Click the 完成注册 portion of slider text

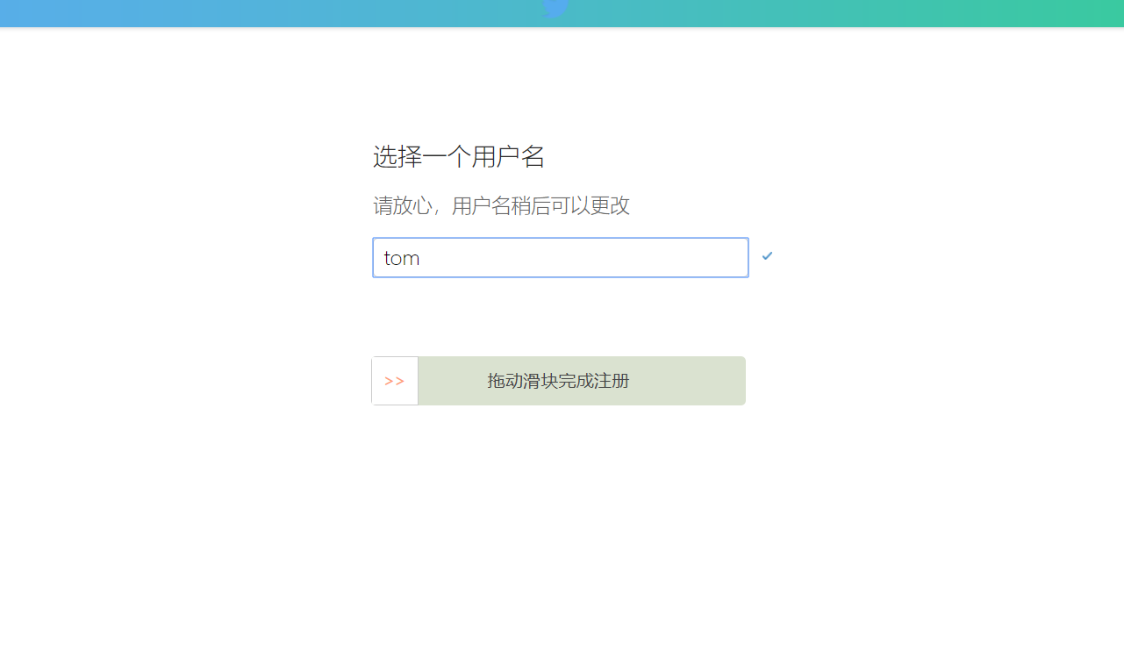point(594,381)
